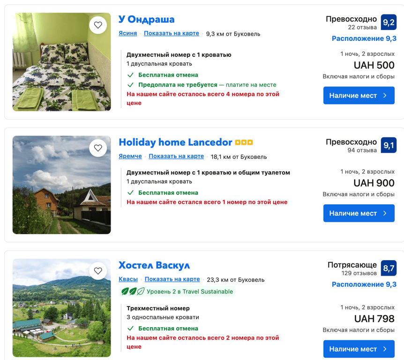This screenshot has width=404, height=360.
Task: Toggle heart favorite on Holiday home Lancedor
Action: [98, 148]
